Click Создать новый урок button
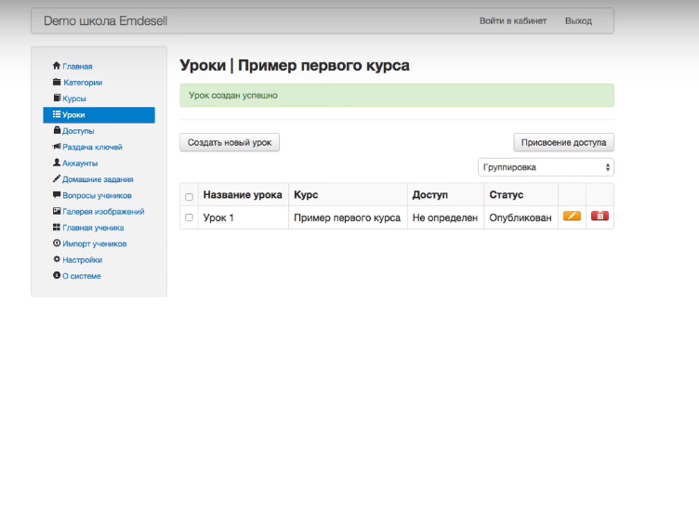Viewport: 699px width, 524px height. pyautogui.click(x=230, y=142)
